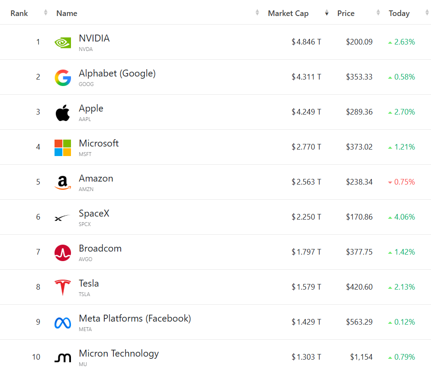The height and width of the screenshot is (370, 431).
Task: Click the Apple logo icon
Action: [x=63, y=113]
